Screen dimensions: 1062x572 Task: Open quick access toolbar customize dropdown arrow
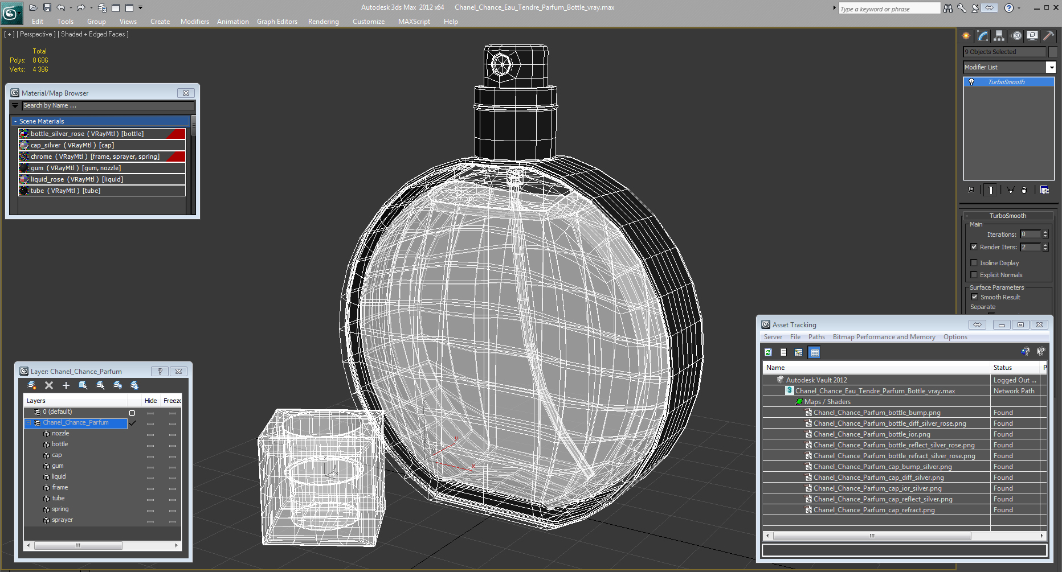[141, 7]
